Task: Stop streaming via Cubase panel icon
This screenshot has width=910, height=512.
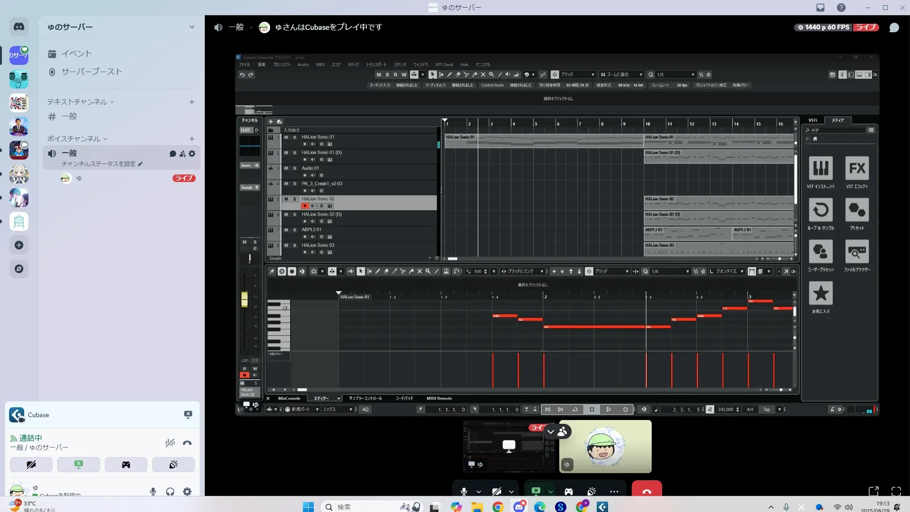Action: click(188, 415)
